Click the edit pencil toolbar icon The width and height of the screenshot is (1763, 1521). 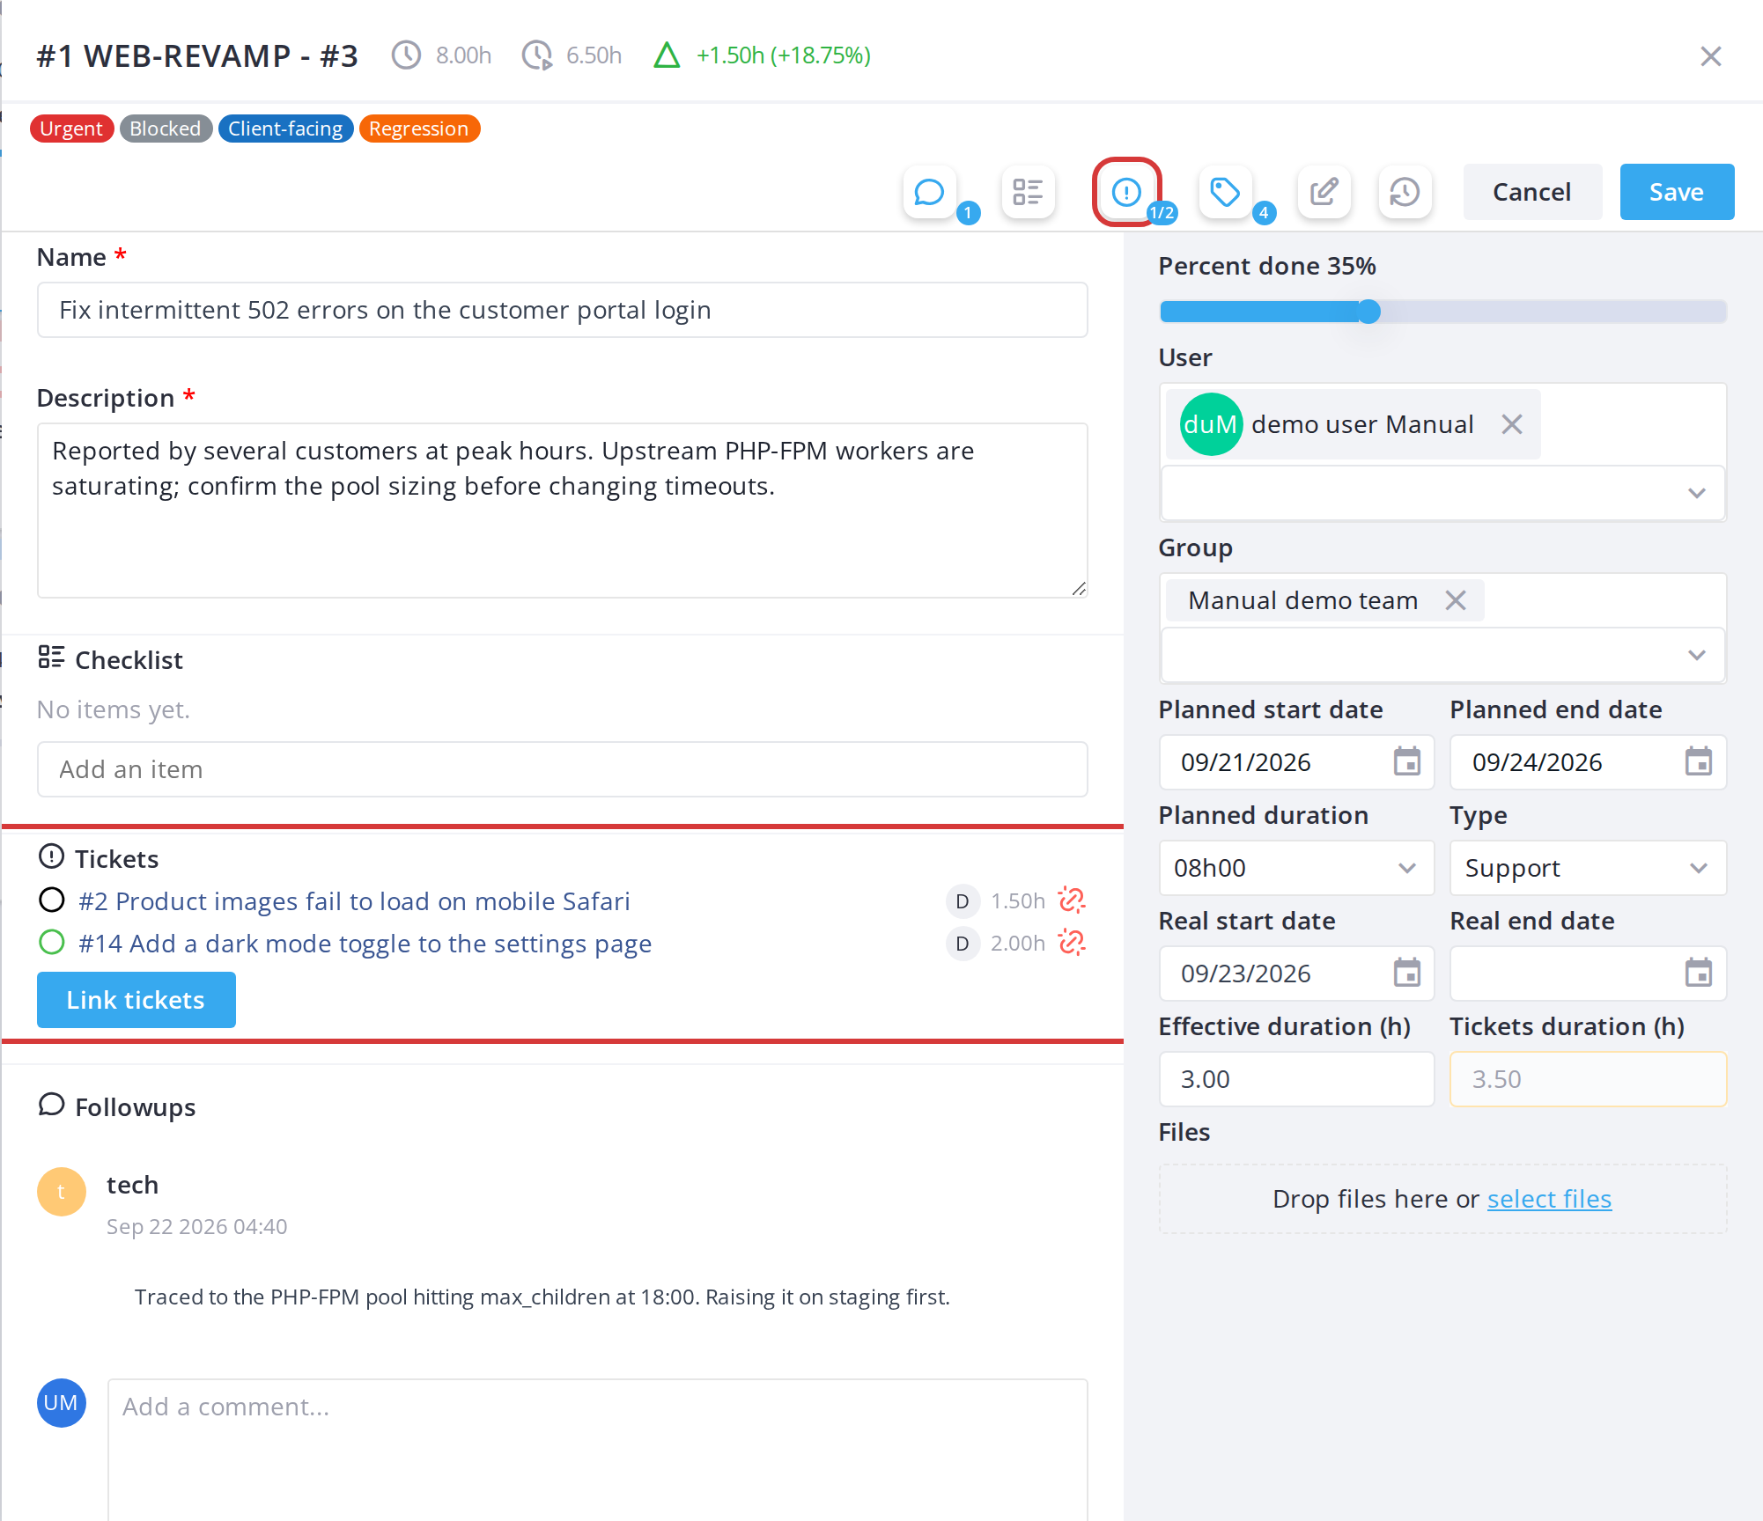[x=1324, y=192]
